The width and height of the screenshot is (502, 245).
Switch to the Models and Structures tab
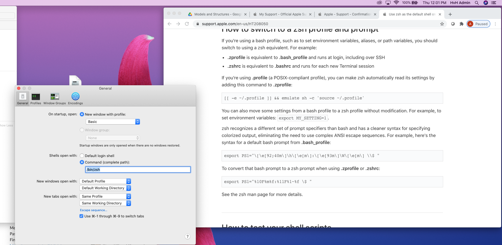click(217, 14)
